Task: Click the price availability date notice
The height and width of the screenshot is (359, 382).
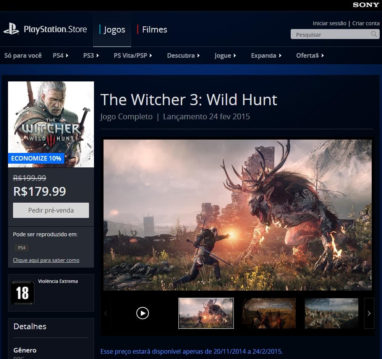Action: tap(191, 351)
